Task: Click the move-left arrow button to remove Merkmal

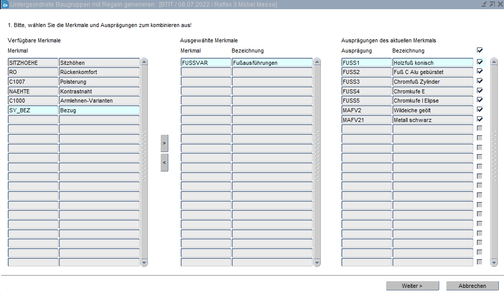Action: coord(164,162)
